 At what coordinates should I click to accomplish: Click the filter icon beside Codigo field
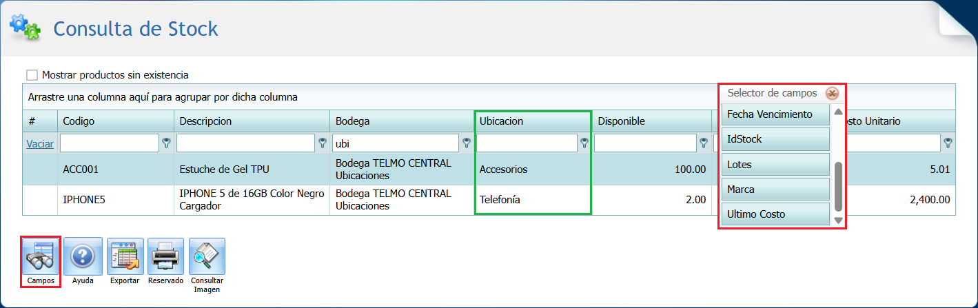coord(166,143)
